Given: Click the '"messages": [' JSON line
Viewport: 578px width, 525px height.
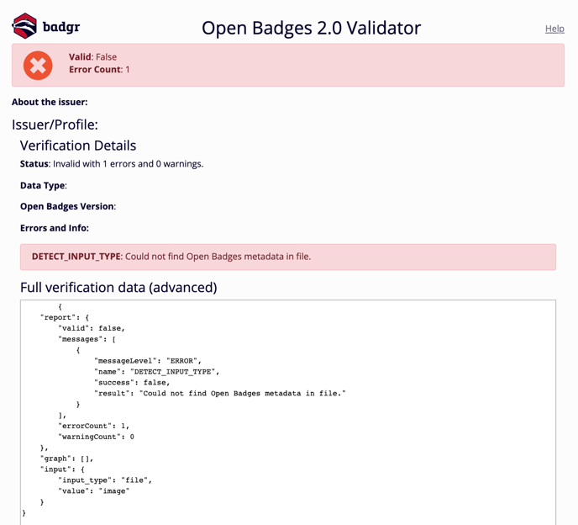Looking at the screenshot, I should click(x=87, y=339).
